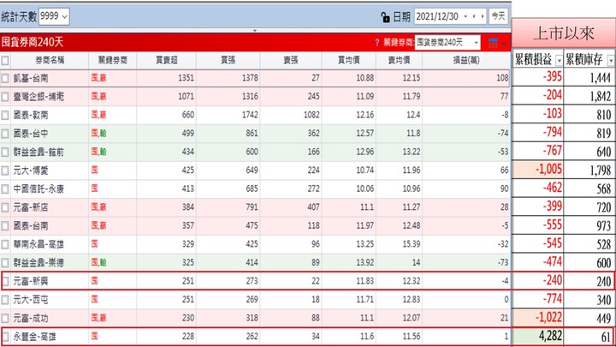Check the box for 元富-成功

pyautogui.click(x=5, y=318)
